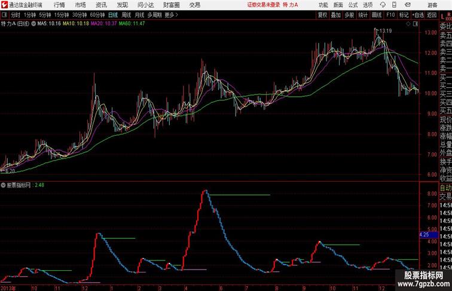The width and height of the screenshot is (452, 291).
Task: Switch to 1分钟 period
Action: pyautogui.click(x=29, y=15)
